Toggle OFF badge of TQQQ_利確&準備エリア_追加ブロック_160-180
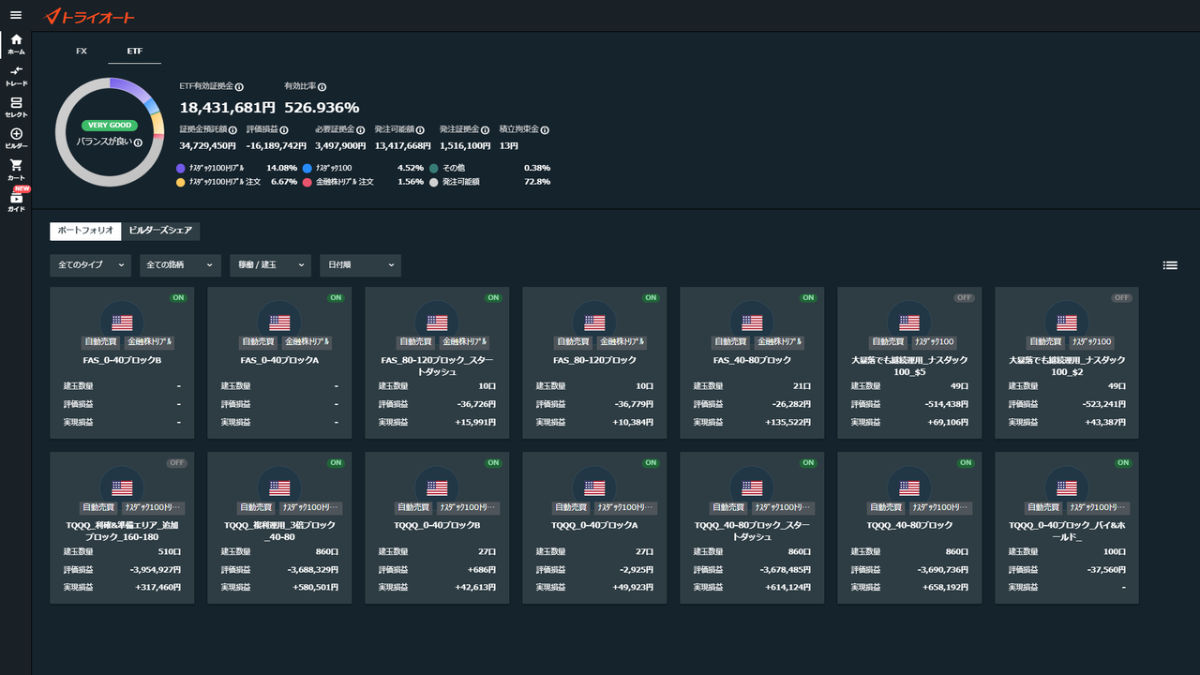The image size is (1200, 675). point(177,462)
